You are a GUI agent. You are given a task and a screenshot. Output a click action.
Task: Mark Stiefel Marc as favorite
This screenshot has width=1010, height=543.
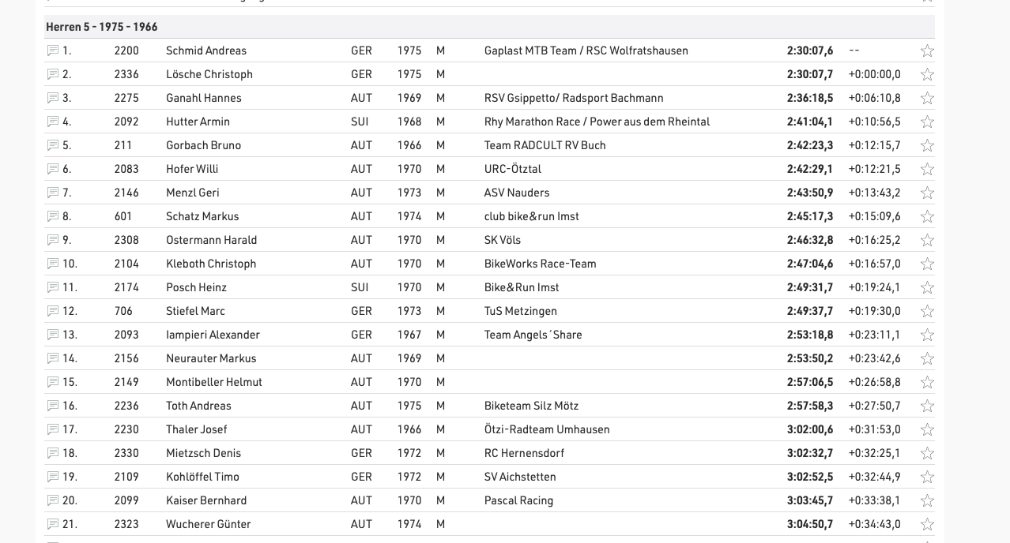(927, 311)
